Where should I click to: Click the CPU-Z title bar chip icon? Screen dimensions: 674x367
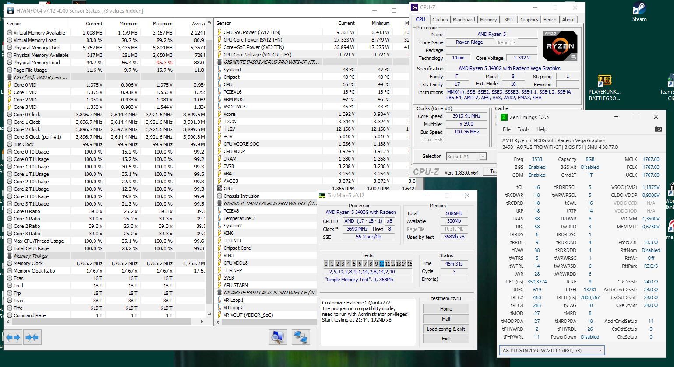click(x=415, y=7)
